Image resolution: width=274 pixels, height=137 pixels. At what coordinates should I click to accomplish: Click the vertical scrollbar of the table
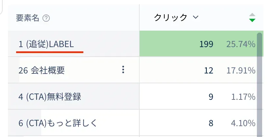click(260, 82)
